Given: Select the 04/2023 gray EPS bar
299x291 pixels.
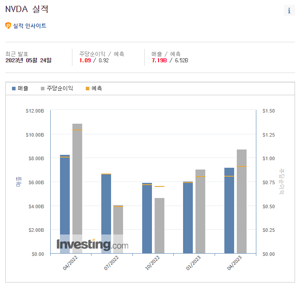Looking at the screenshot, I should 242,201.
